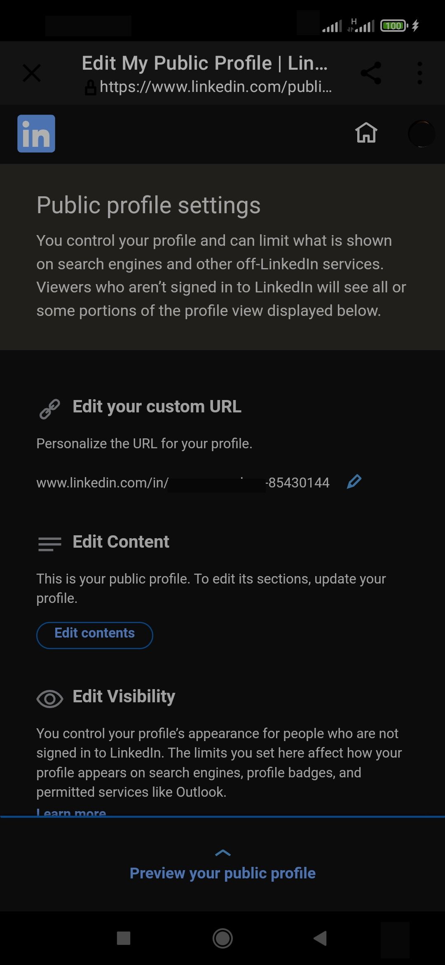Close the in-app browser tab

pos(32,73)
